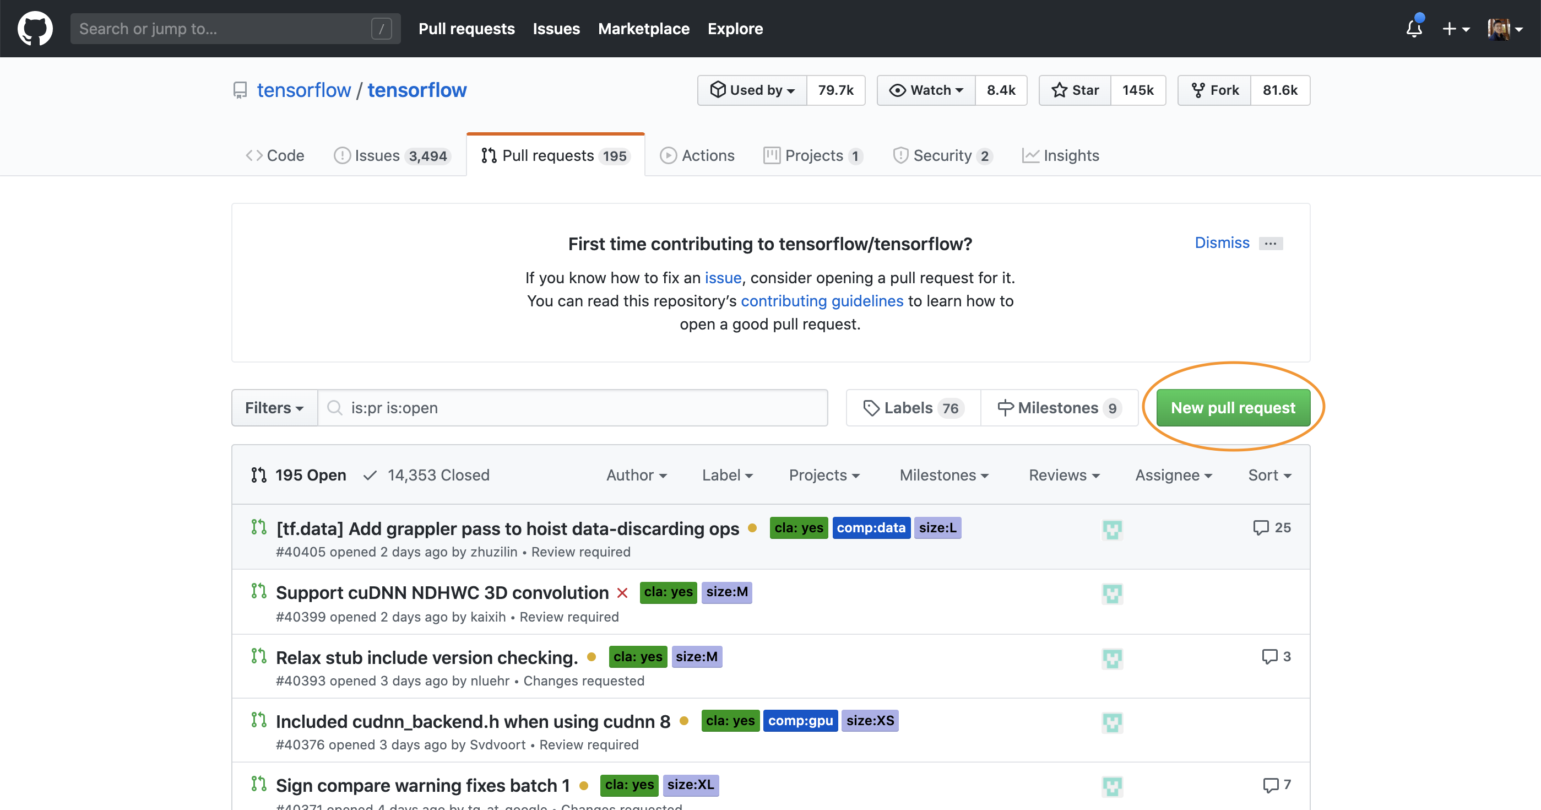1541x810 pixels.
Task: Click the assignee avatar on the tf.data PR
Action: pyautogui.click(x=1112, y=529)
